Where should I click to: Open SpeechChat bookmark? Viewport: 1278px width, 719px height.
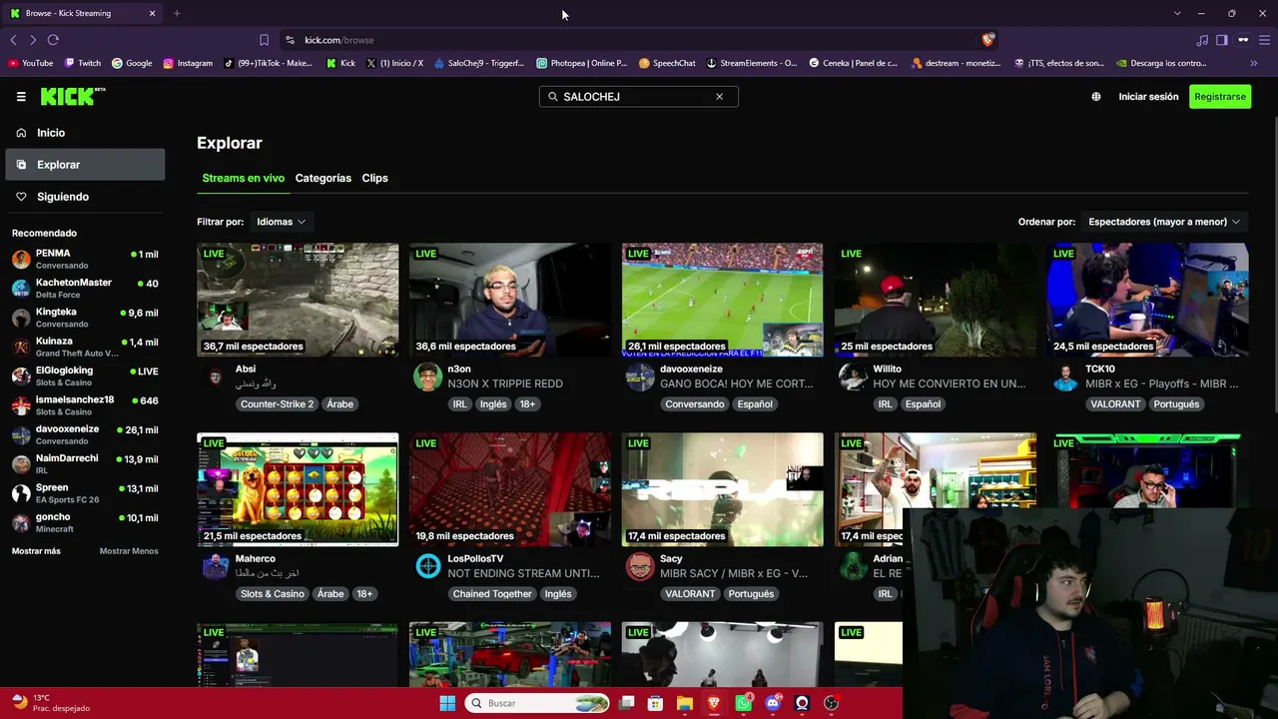click(667, 63)
